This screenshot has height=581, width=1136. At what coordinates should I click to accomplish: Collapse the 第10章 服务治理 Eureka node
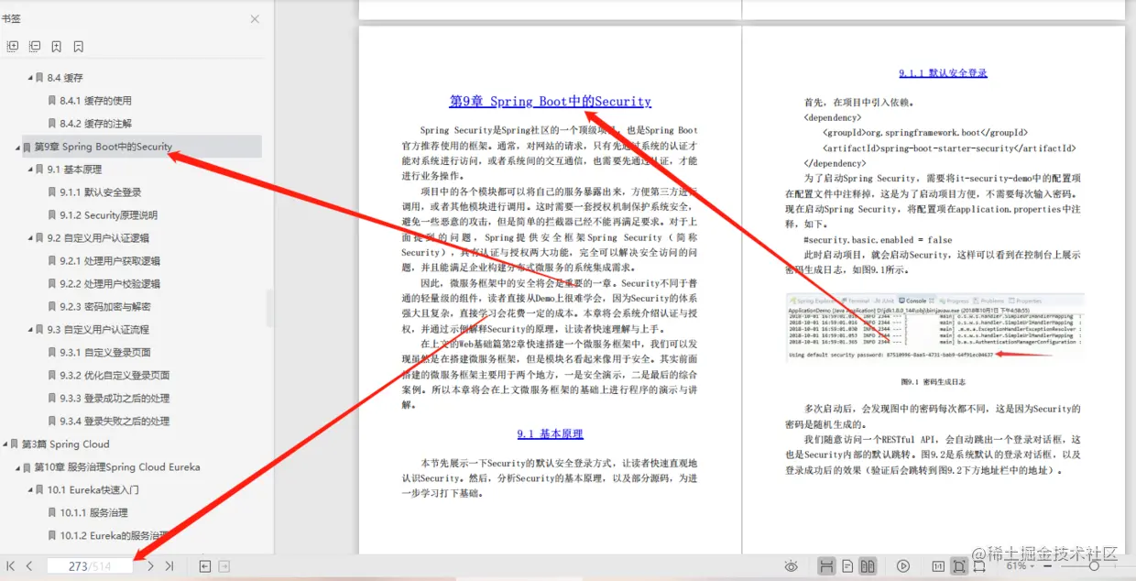[16, 467]
